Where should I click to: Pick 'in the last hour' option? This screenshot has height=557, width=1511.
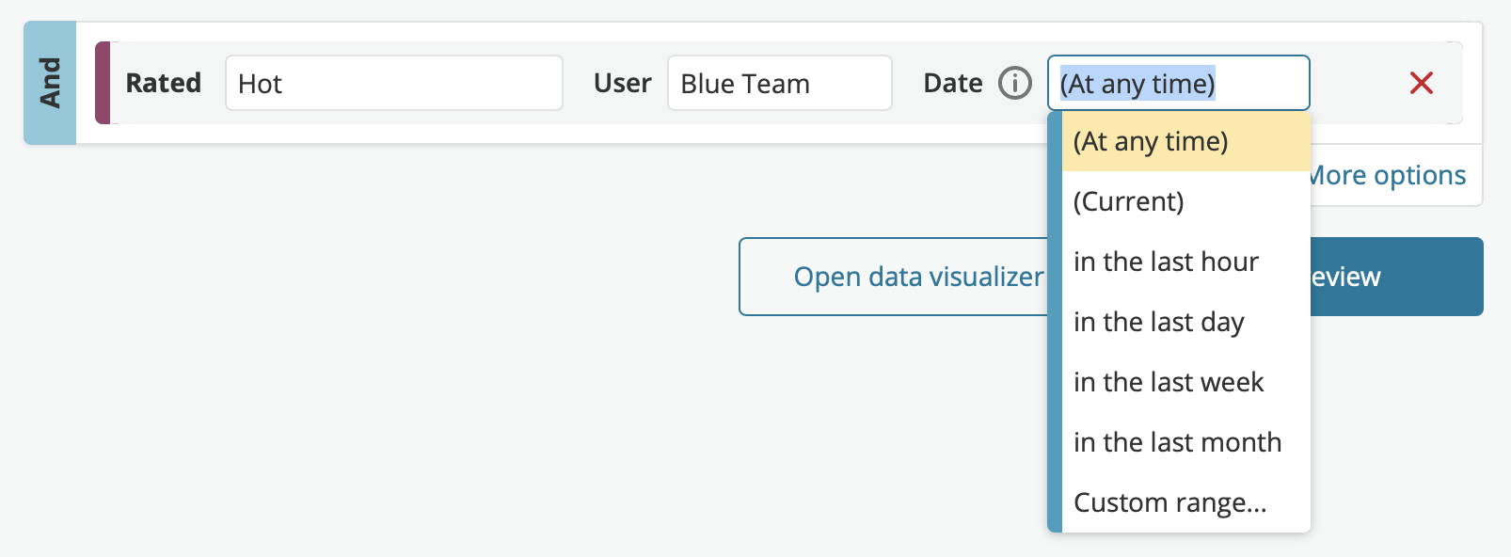[x=1185, y=262]
